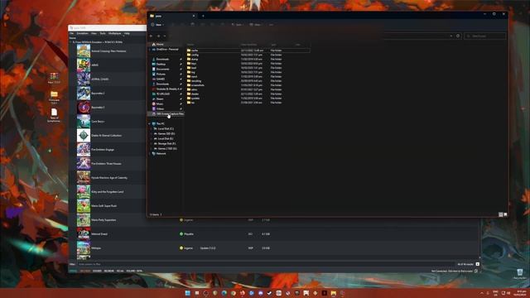Screen dimensions: 530x298
Task: Open OBS Screen Capture Files folder
Action: point(167,114)
